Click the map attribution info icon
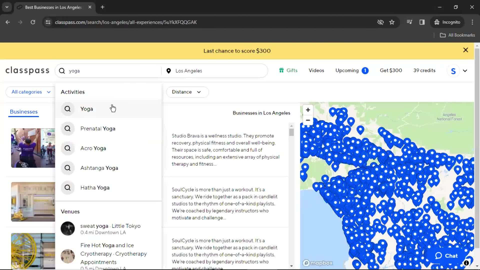This screenshot has height=270, width=480. pos(466,263)
